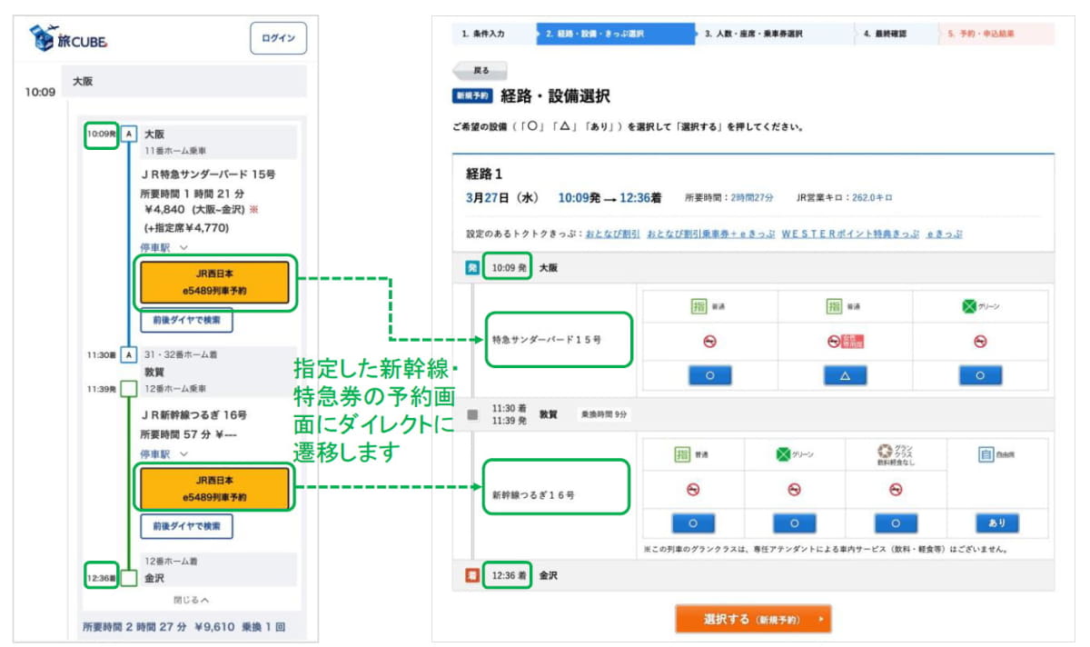
Task: Open WESTERポイント特典きっぷ link
Action: [850, 234]
